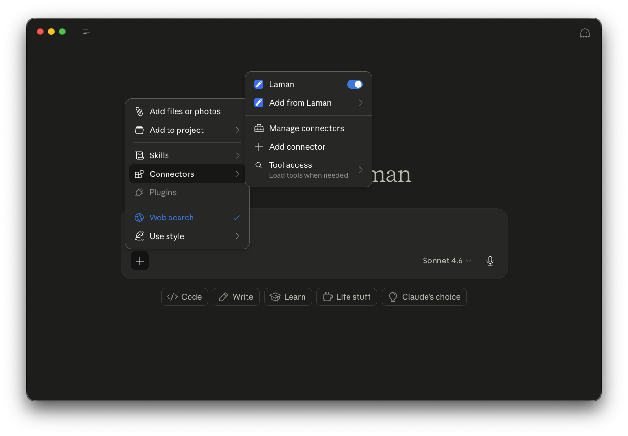Click the blue icon beside Add from Laman
The width and height of the screenshot is (628, 436).
pos(258,103)
